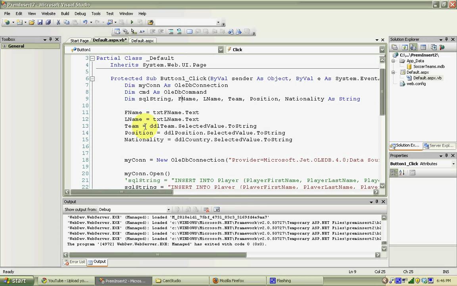Screen dimensions: 457x286
Task: Toggle Alphabetical sort in Properties panel
Action: pos(402,173)
